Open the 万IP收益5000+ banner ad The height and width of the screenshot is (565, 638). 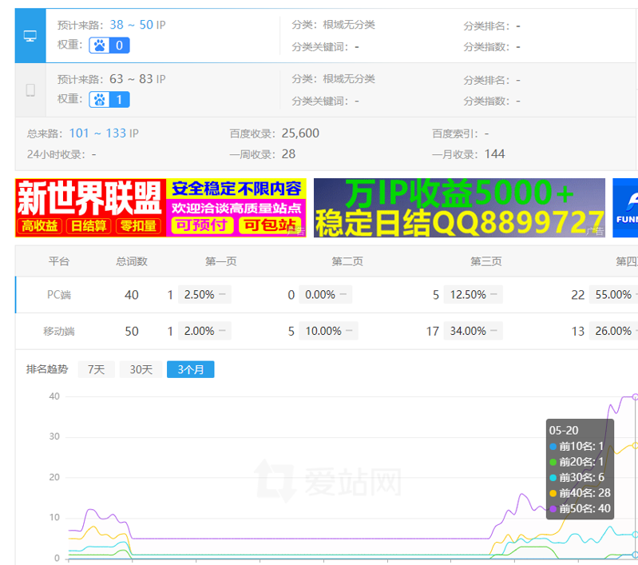point(459,208)
